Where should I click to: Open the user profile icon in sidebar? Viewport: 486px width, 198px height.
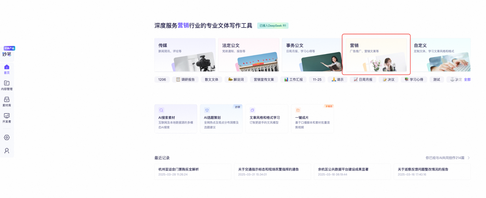(7, 151)
